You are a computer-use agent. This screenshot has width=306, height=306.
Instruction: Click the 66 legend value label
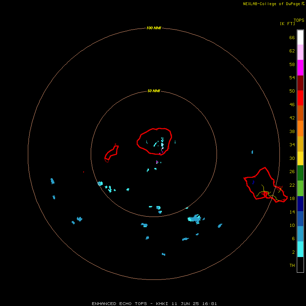click(x=292, y=37)
